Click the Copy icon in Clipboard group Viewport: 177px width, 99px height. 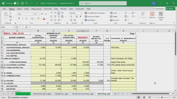11,16
